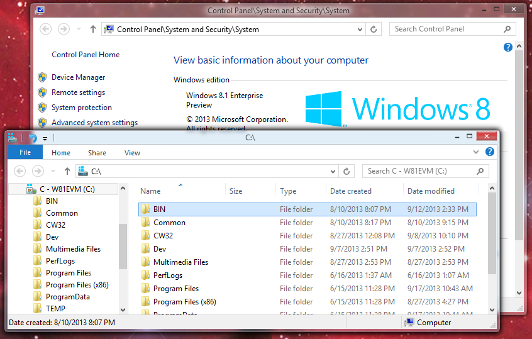
Task: Click the drive icon in Explorer address bar
Action: point(83,171)
